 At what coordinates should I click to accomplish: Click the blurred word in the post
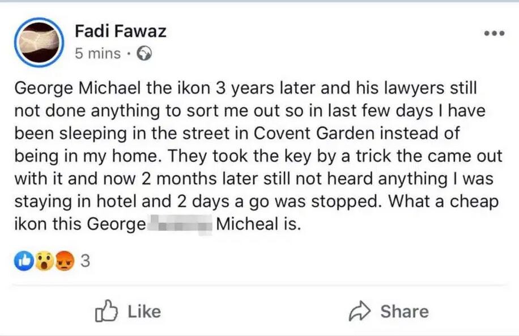pos(180,224)
